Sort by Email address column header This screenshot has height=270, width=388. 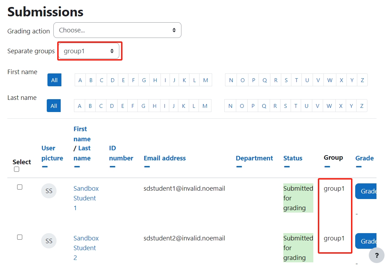coord(165,158)
